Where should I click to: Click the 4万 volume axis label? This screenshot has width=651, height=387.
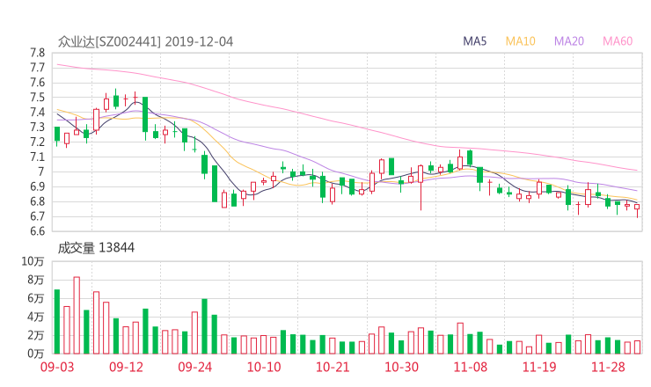[x=36, y=317]
